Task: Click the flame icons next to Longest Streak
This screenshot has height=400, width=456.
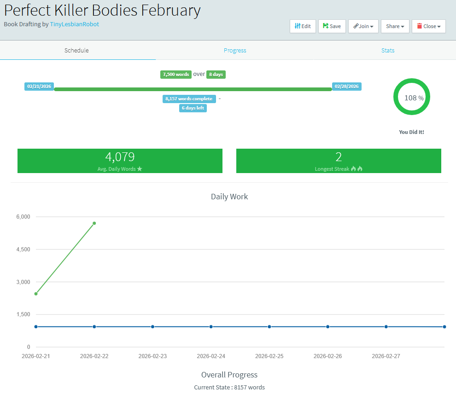Action: (357, 169)
